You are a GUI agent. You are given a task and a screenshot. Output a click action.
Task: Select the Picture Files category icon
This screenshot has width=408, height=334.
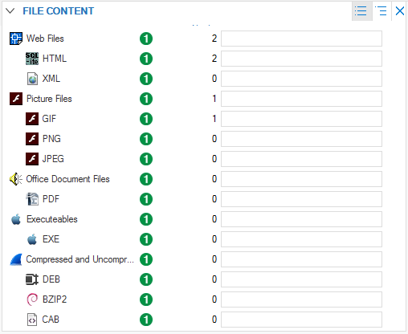pos(16,99)
